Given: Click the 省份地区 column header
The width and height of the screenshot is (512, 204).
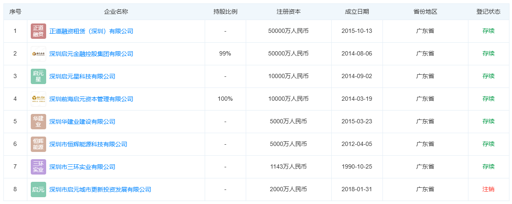Looking at the screenshot, I should pyautogui.click(x=425, y=12).
